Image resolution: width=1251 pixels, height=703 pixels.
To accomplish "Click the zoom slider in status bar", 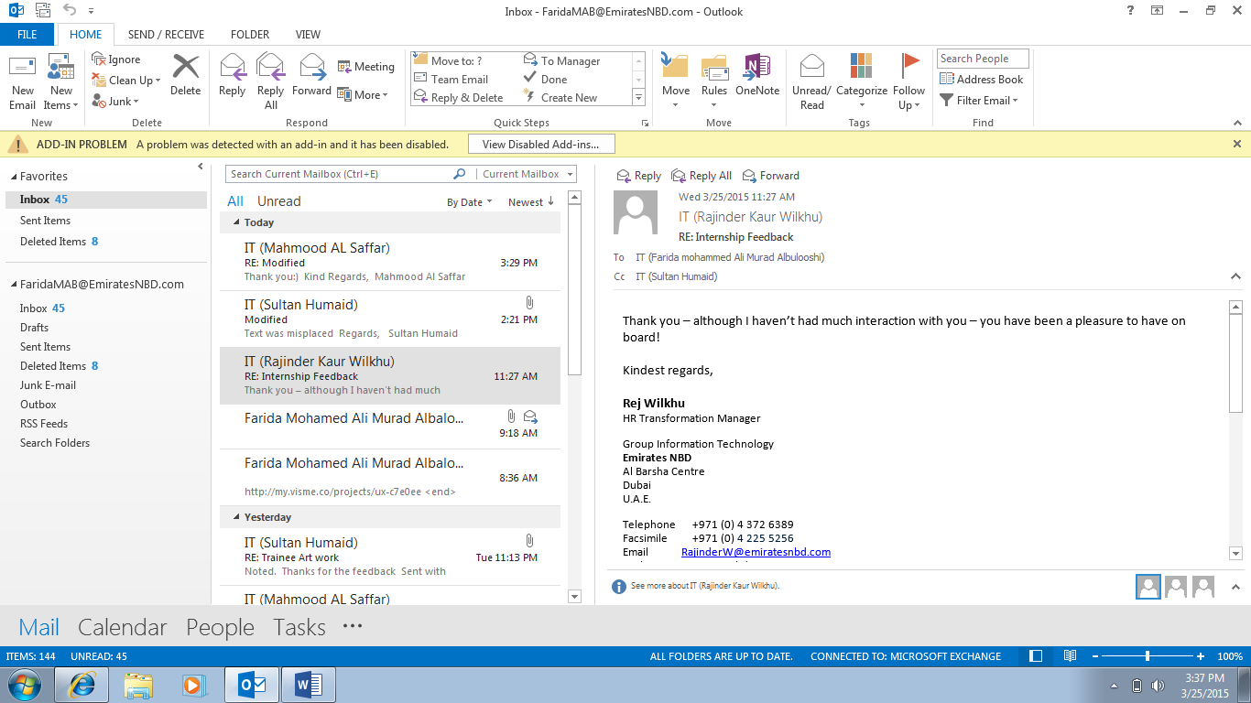I will 1148,656.
